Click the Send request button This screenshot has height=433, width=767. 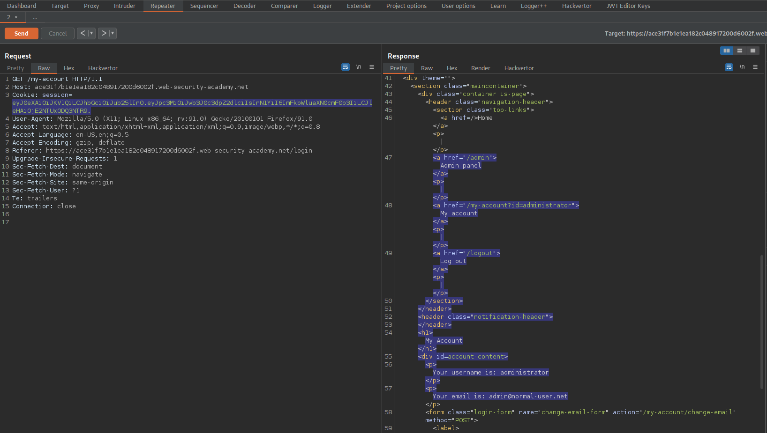click(x=21, y=34)
